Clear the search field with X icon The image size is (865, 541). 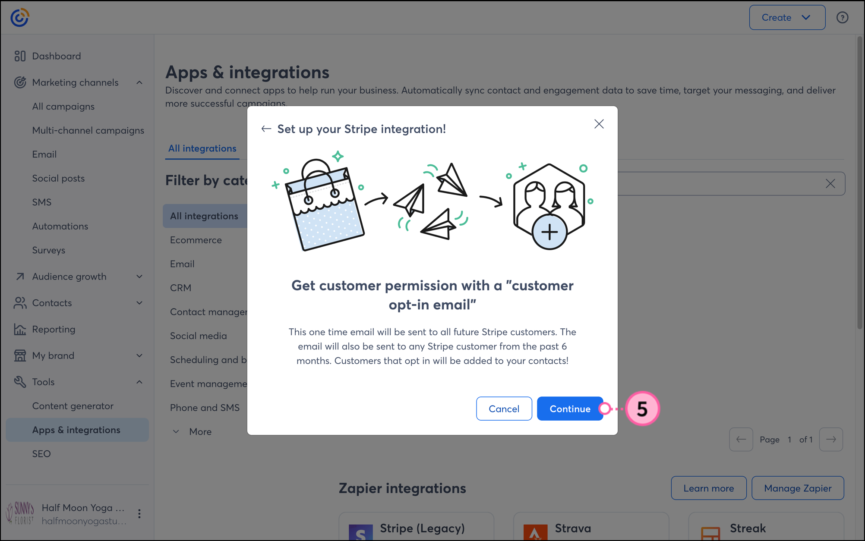tap(830, 184)
